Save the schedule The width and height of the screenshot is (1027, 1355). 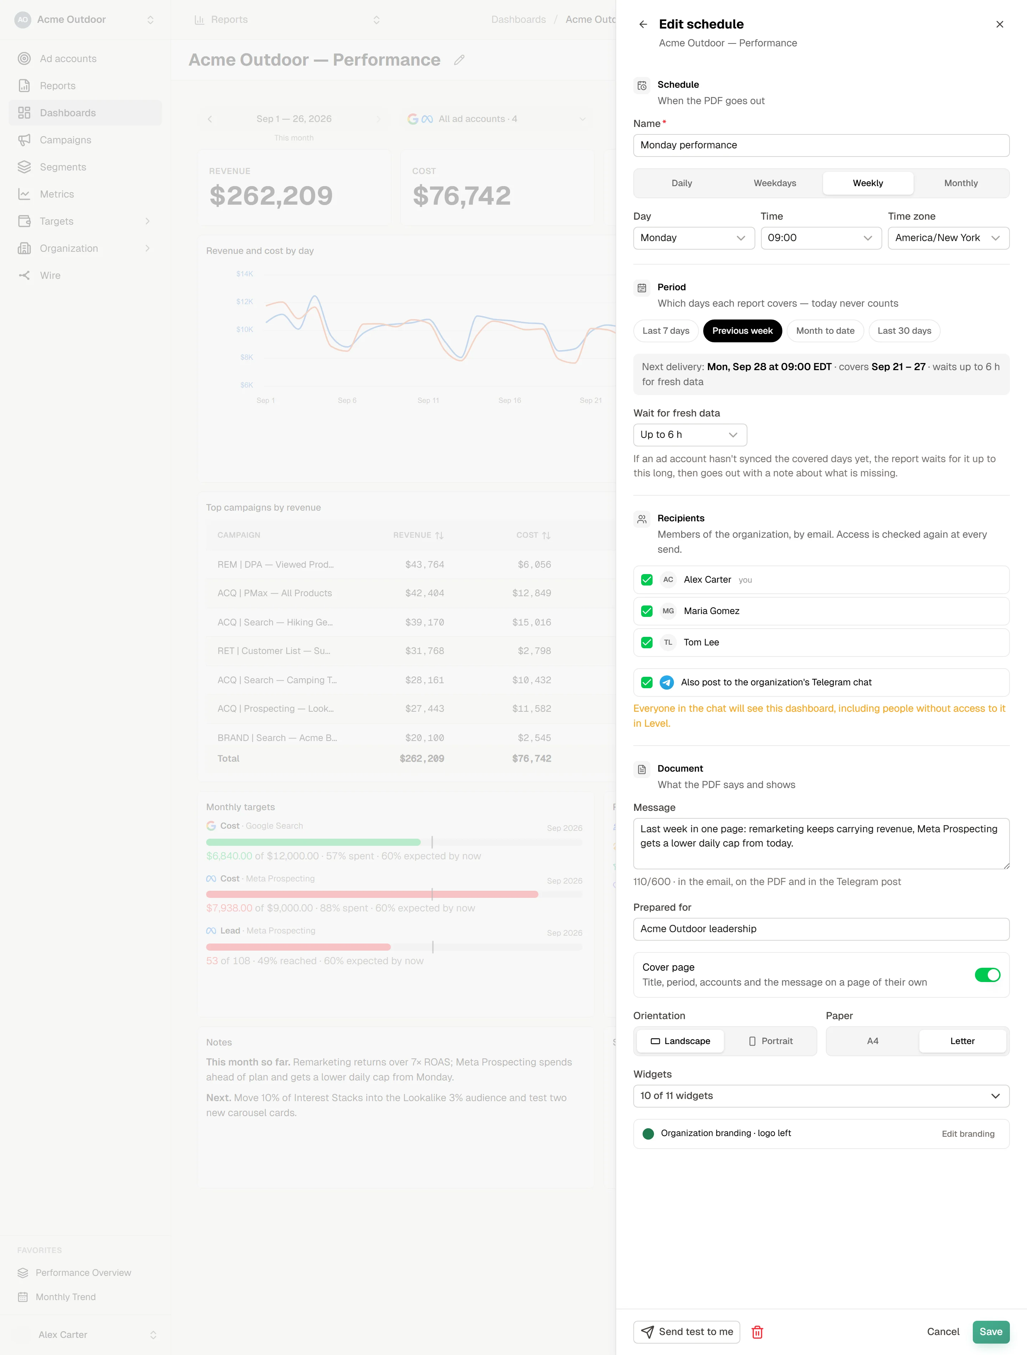[991, 1332]
